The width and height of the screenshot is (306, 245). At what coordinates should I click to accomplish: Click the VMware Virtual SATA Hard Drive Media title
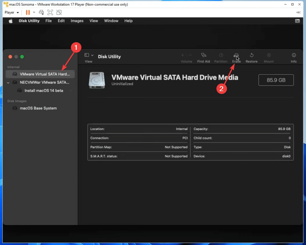[175, 77]
